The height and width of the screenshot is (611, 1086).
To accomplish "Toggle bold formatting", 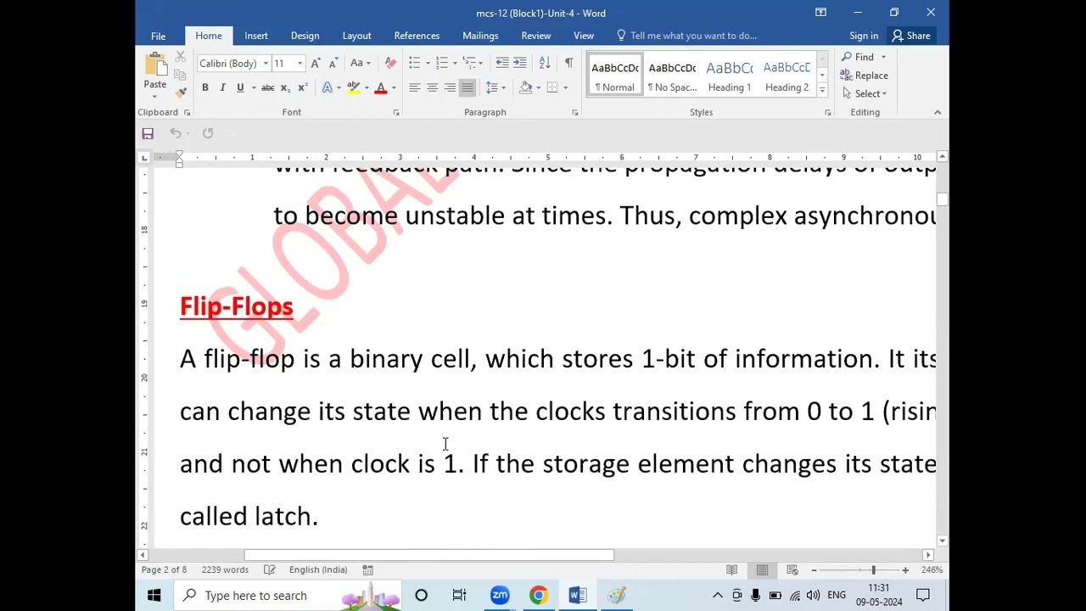I will click(x=205, y=88).
